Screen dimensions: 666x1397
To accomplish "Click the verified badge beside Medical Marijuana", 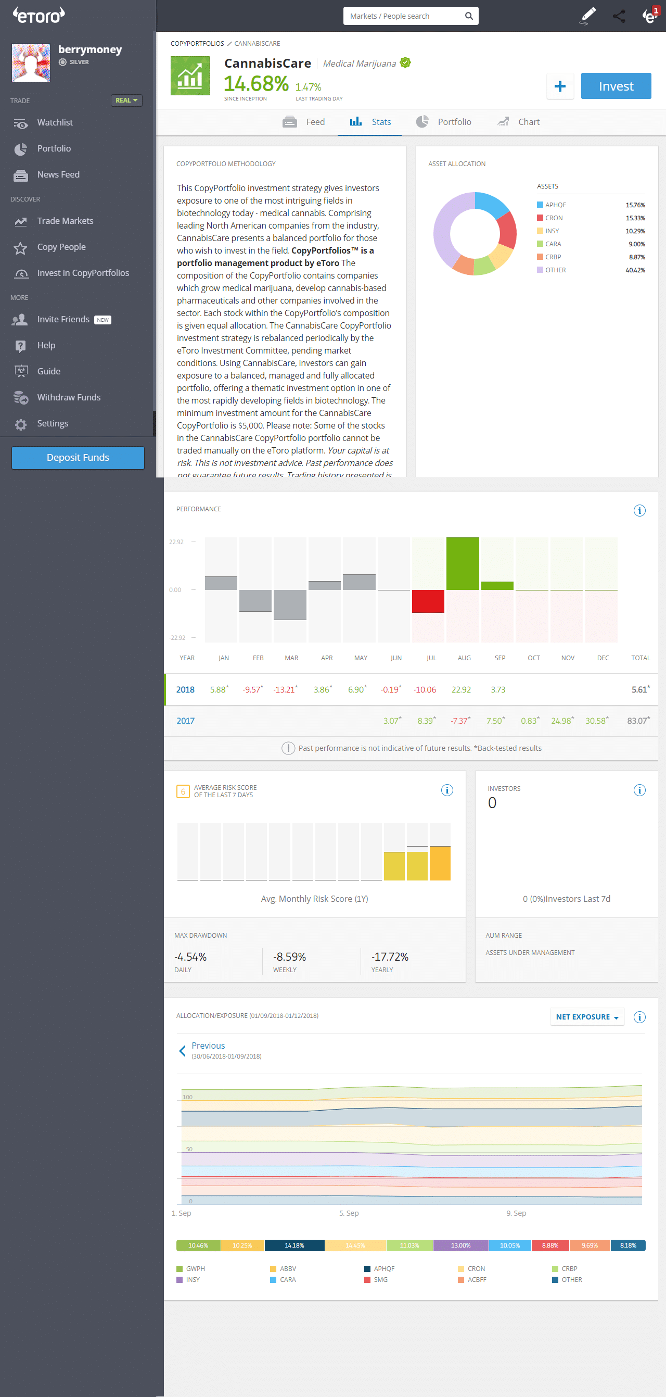I will click(405, 63).
